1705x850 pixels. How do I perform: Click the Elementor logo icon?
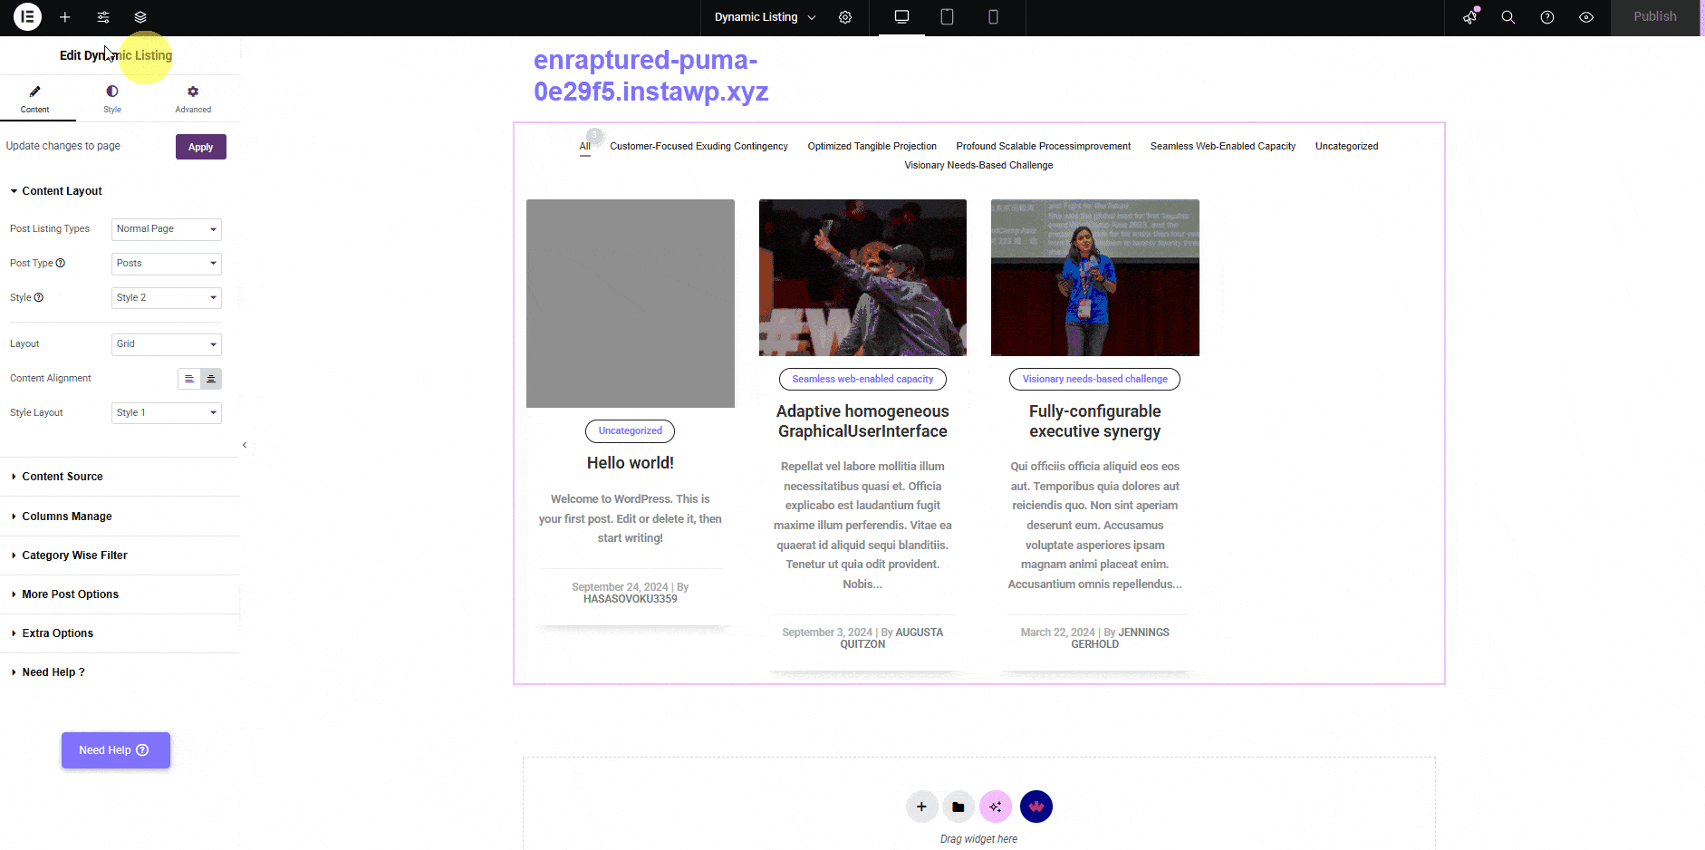(27, 17)
